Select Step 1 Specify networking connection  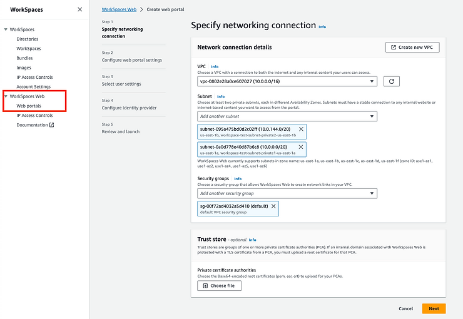coord(122,33)
